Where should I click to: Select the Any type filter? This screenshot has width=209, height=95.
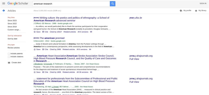(x=11, y=45)
